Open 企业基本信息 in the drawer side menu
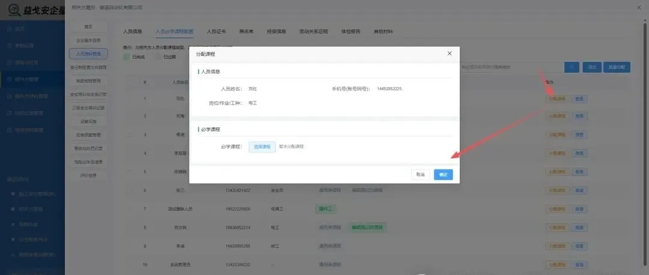 88,40
